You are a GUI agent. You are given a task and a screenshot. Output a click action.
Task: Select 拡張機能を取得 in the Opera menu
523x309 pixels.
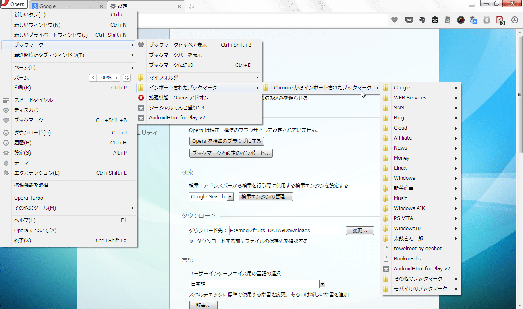[x=69, y=185]
